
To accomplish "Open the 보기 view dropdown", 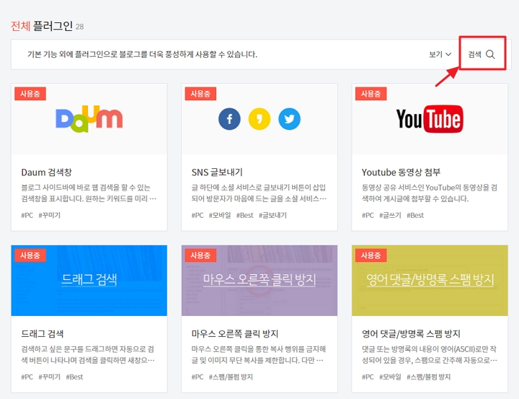I will tap(440, 54).
